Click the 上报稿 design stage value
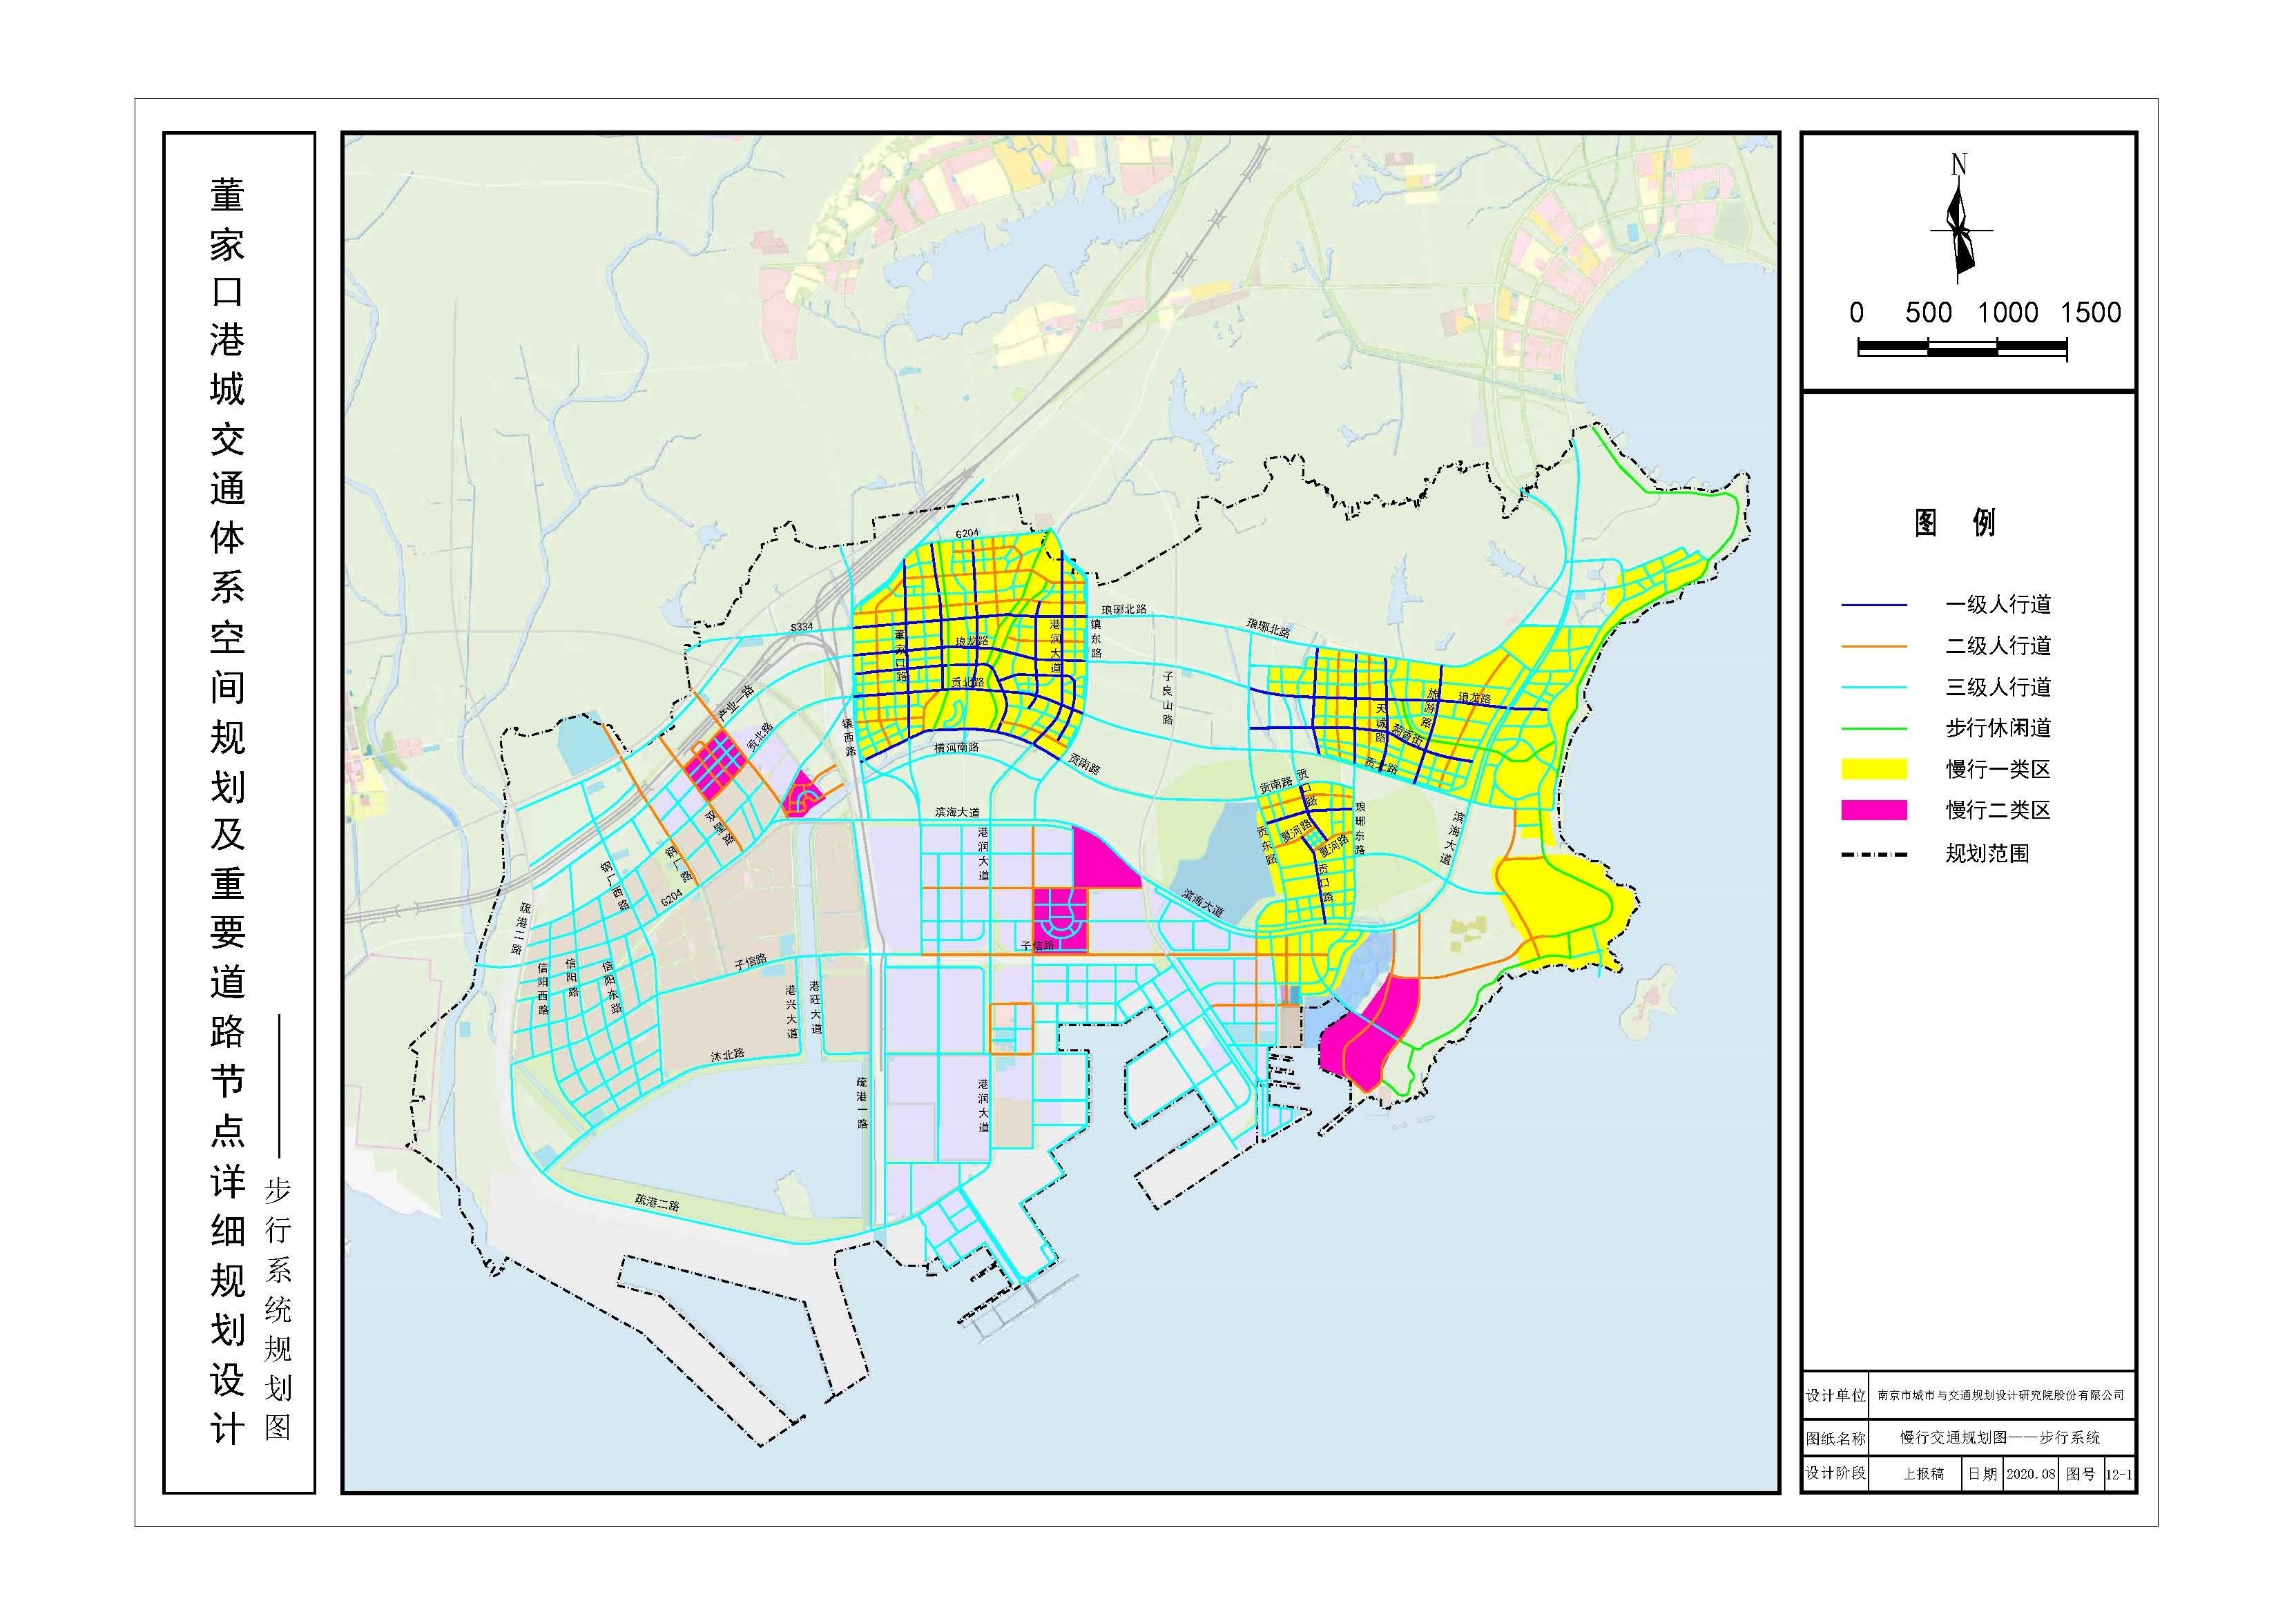Viewport: 2296px width, 1623px height. pyautogui.click(x=1923, y=1474)
